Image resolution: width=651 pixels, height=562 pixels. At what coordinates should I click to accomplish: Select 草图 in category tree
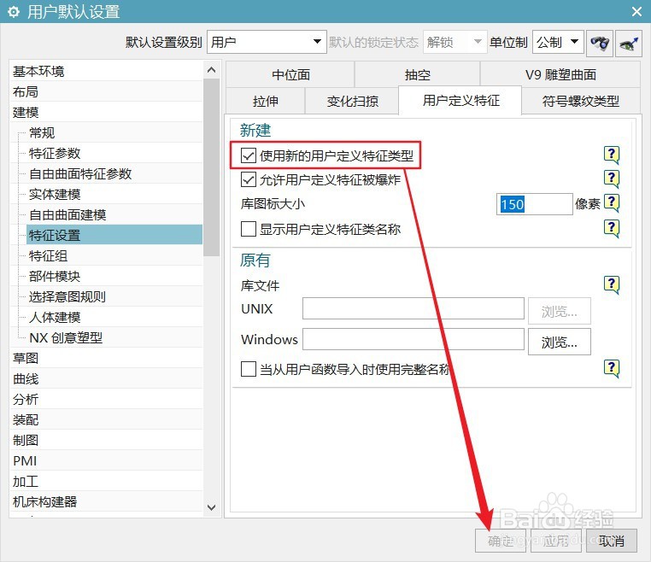(106, 358)
